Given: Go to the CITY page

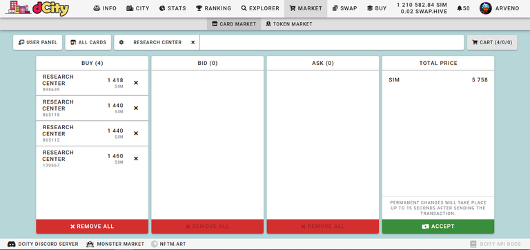Looking at the screenshot, I should [x=138, y=8].
